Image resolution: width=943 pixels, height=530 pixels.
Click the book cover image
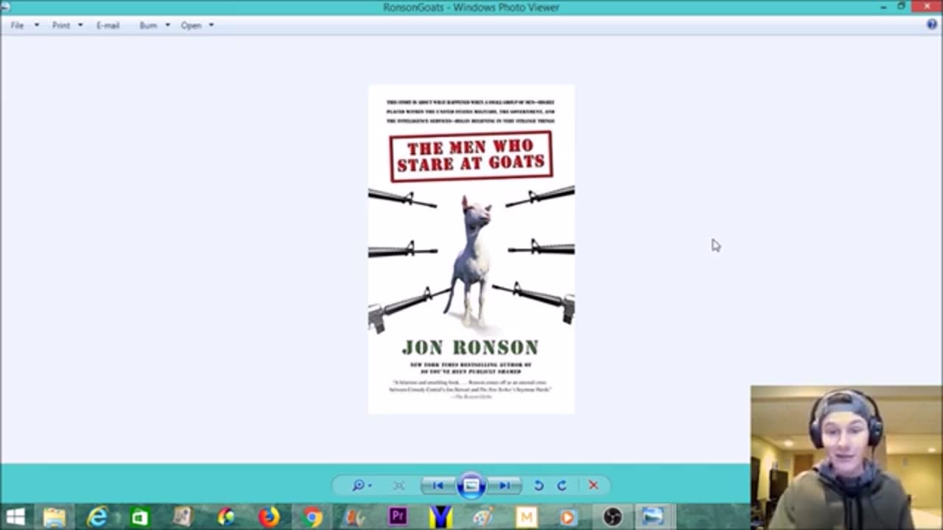click(x=471, y=249)
